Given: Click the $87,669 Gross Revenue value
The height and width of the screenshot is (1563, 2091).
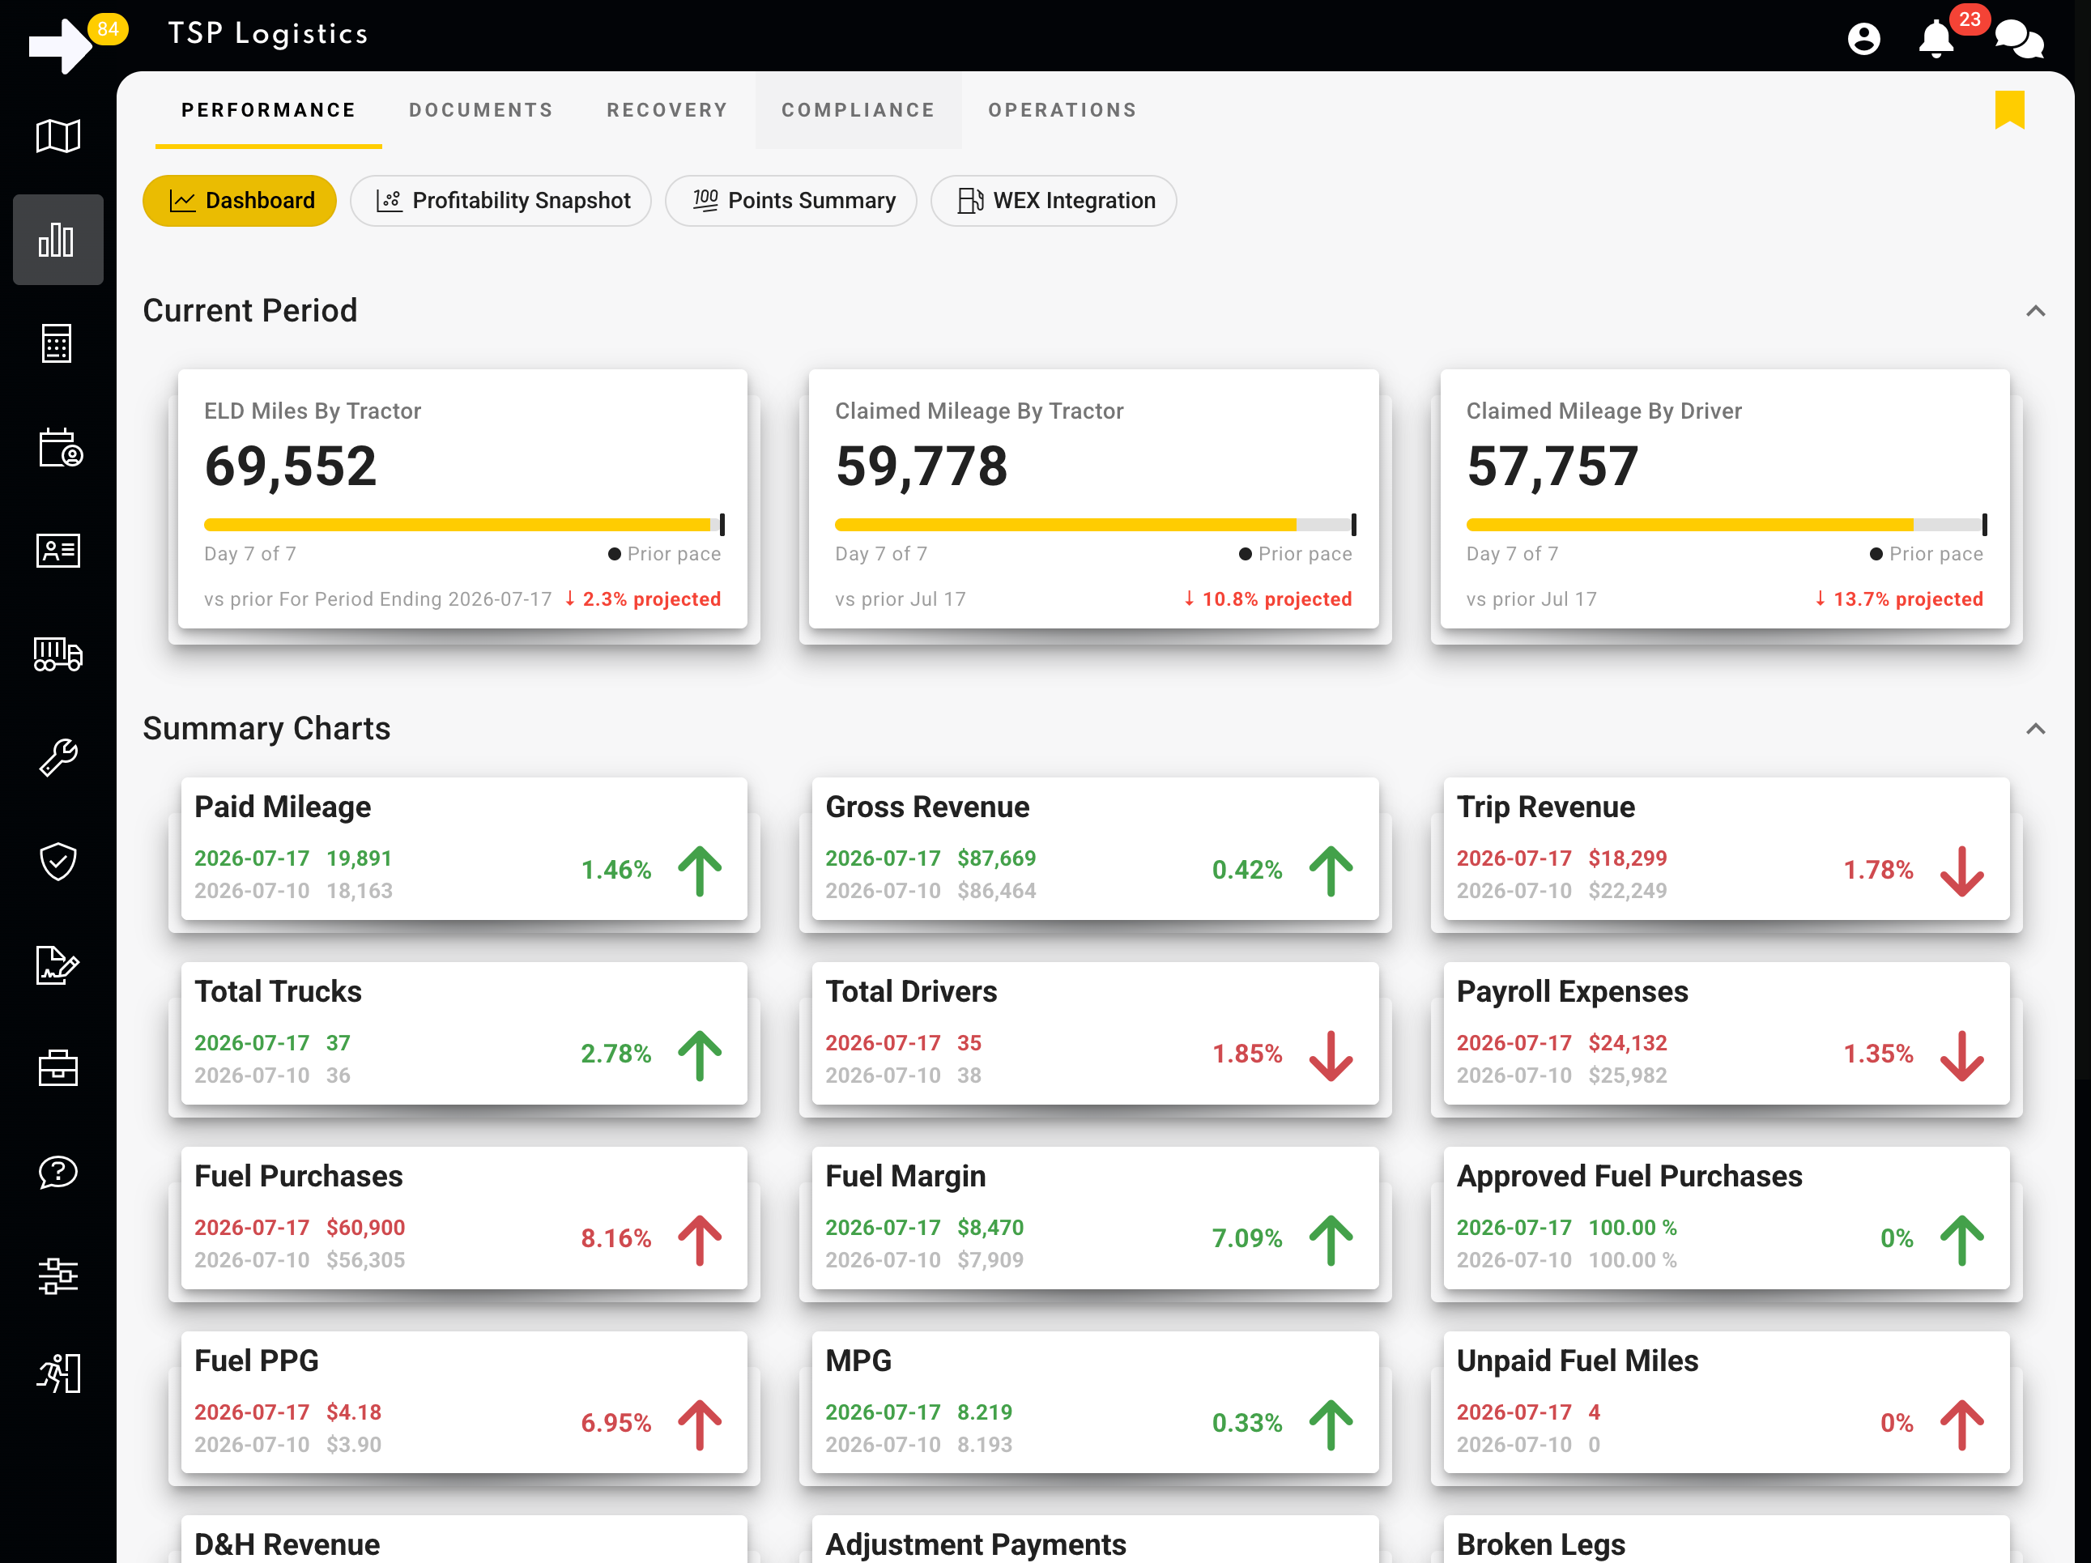Looking at the screenshot, I should tap(996, 858).
